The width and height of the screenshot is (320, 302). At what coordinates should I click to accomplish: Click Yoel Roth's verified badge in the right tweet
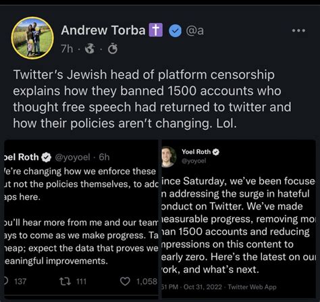(x=216, y=152)
